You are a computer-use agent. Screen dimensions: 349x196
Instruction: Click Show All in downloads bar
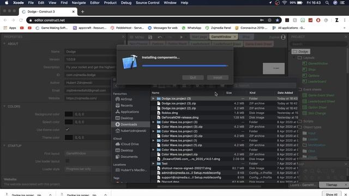[332, 194]
